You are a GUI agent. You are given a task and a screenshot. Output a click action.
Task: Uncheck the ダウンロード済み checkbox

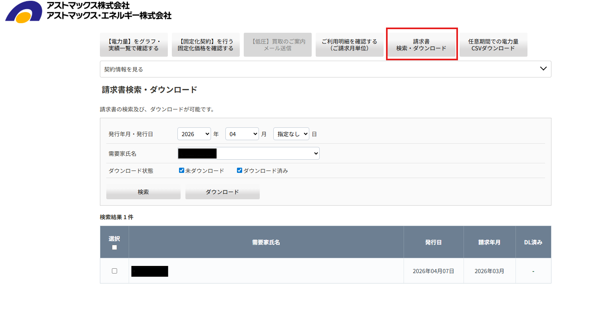click(x=239, y=170)
